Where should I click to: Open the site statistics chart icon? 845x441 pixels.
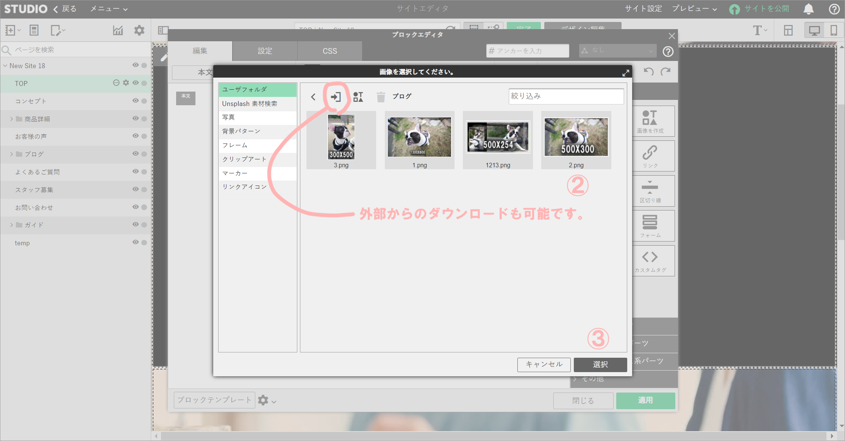click(x=118, y=30)
